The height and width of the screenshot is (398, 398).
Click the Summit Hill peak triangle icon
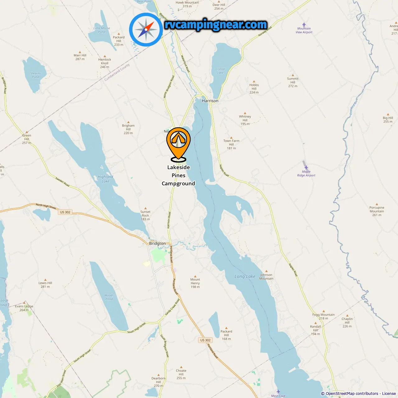293,75
